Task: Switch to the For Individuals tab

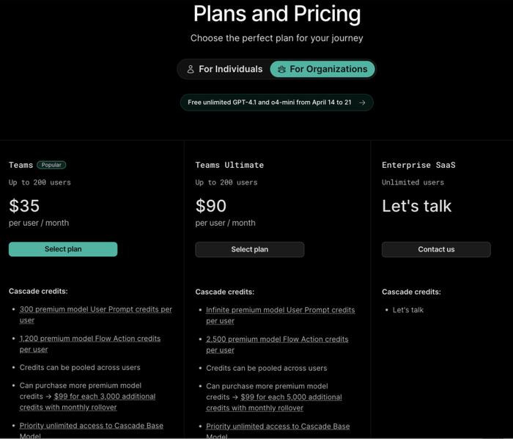Action: tap(224, 70)
